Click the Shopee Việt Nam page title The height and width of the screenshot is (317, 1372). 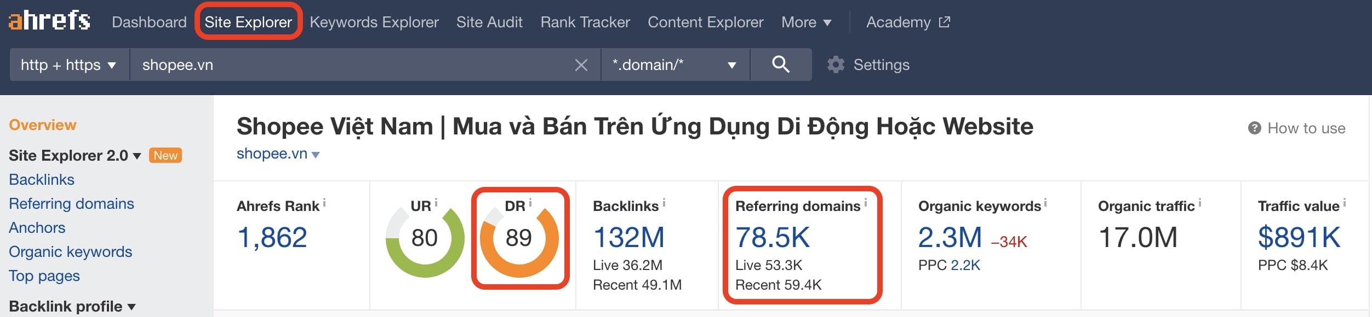635,126
